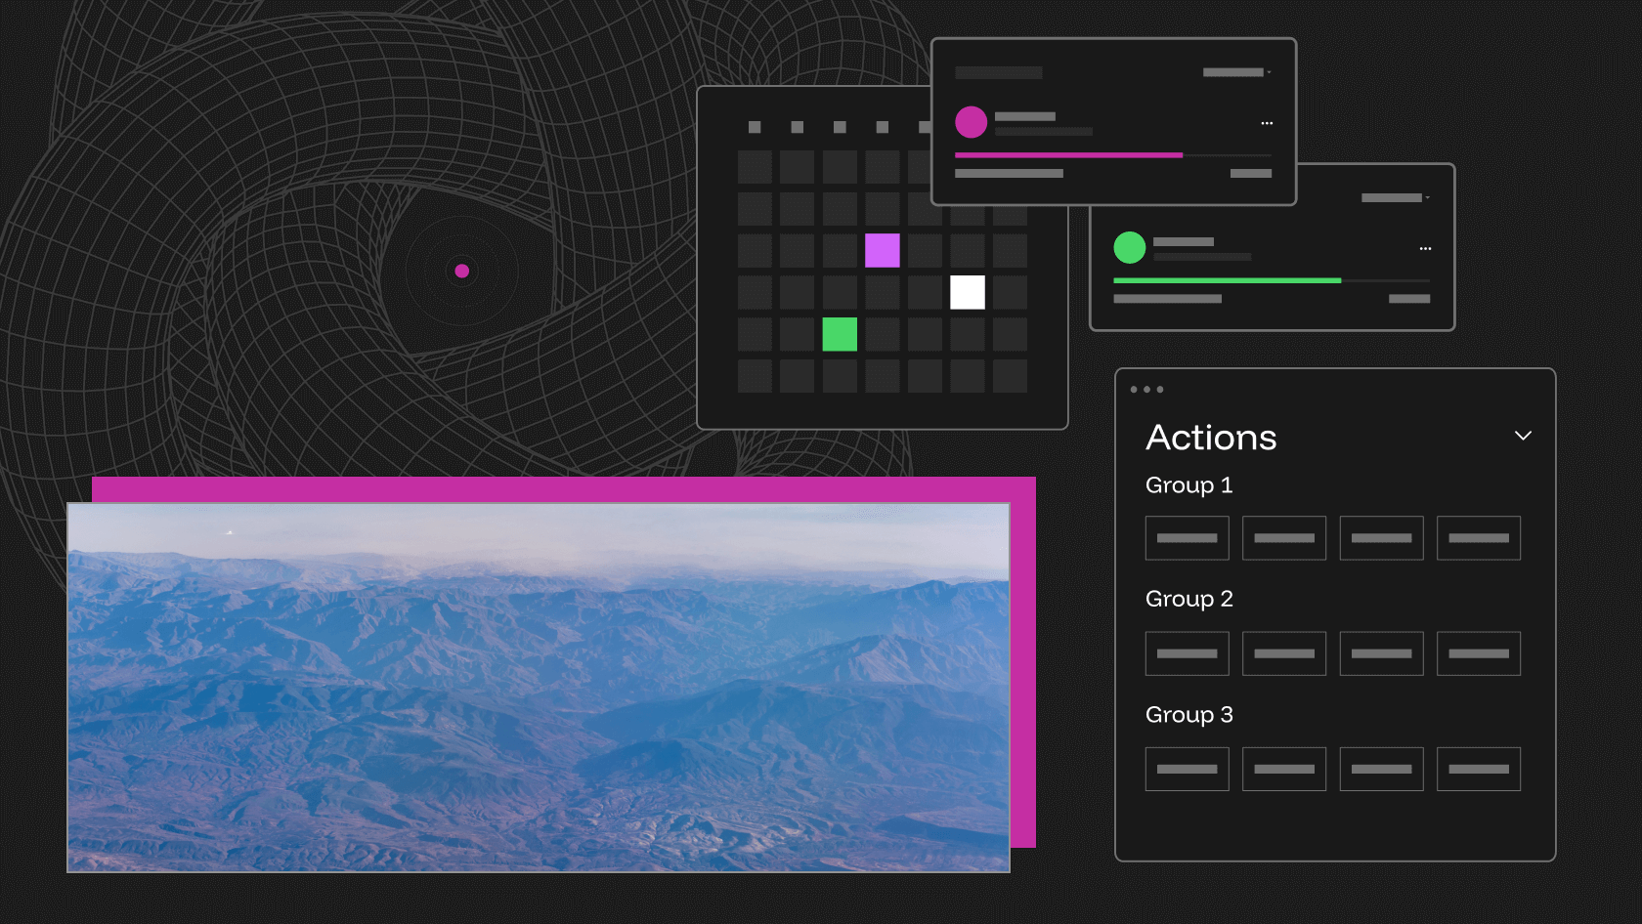
Task: Collapse the Actions panel with the chevron
Action: tap(1523, 436)
